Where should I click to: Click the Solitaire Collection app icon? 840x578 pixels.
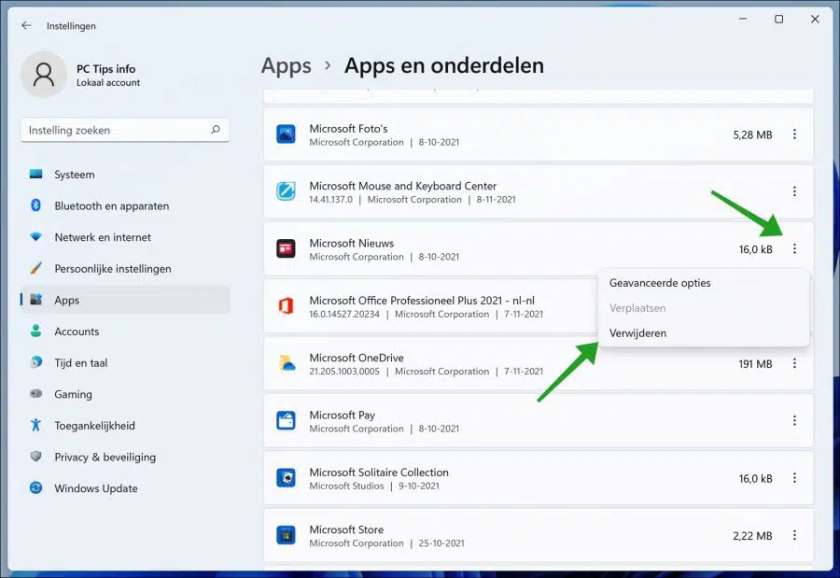click(287, 478)
